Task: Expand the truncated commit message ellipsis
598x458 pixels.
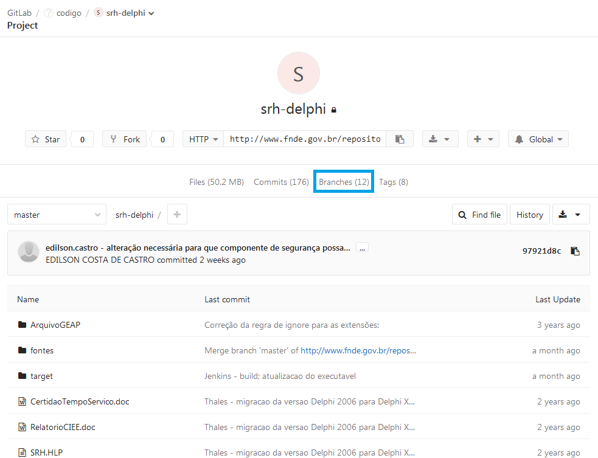Action: click(x=362, y=248)
